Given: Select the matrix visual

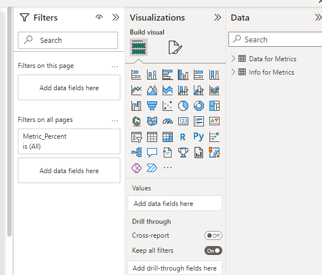Looking at the screenshot, I should [x=168, y=137].
